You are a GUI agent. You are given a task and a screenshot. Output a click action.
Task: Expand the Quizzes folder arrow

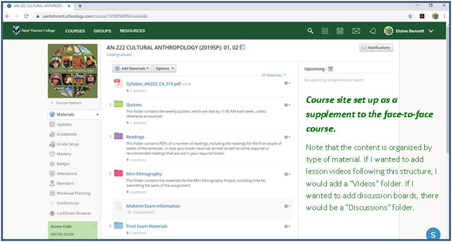coord(110,104)
